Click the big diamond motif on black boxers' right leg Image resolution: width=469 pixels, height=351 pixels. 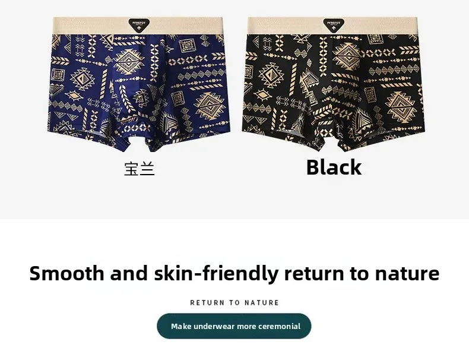(401, 105)
